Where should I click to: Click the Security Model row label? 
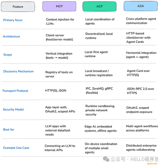coord(13,109)
